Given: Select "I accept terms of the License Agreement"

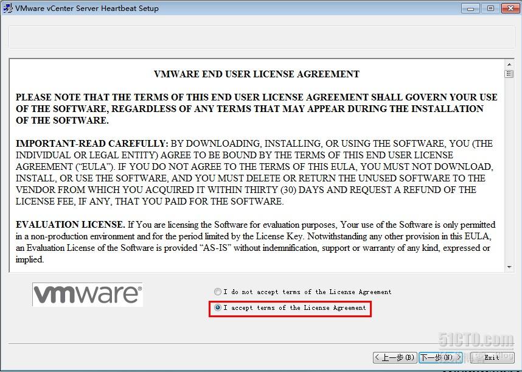Looking at the screenshot, I should (218, 307).
